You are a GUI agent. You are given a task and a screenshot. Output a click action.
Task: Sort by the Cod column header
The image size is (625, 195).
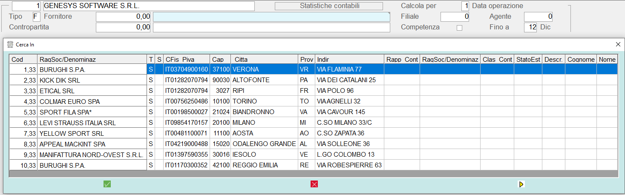point(23,59)
